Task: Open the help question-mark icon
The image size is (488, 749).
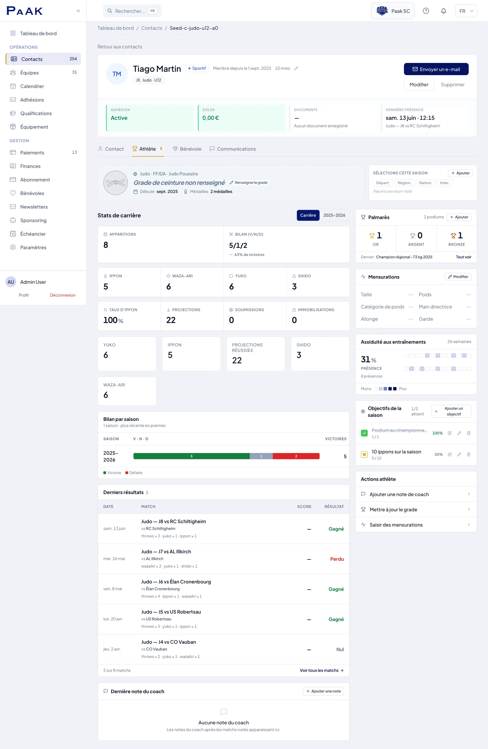Action: click(426, 11)
